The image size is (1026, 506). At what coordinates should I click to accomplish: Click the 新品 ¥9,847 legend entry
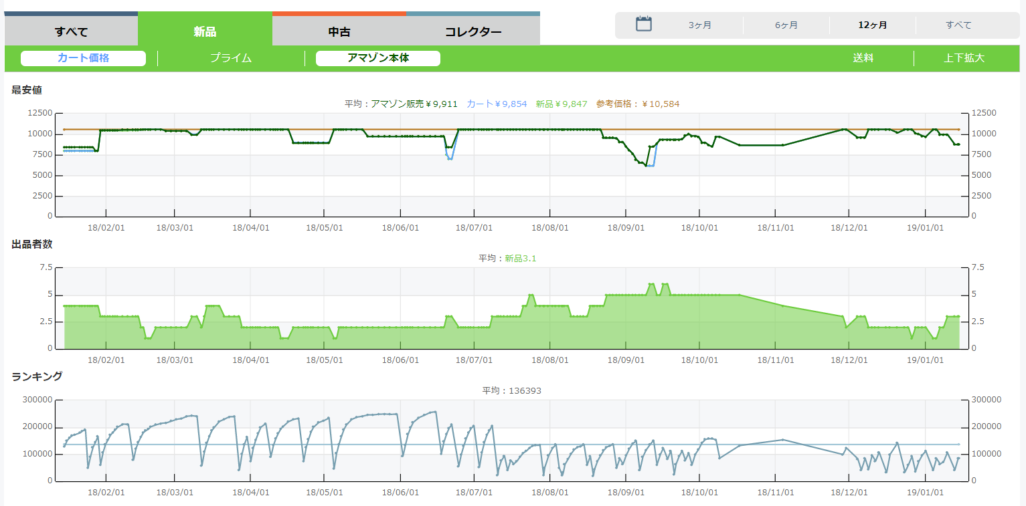point(562,104)
